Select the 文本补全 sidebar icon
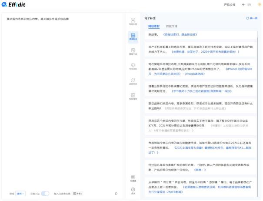263x201 pixels. click(133, 36)
